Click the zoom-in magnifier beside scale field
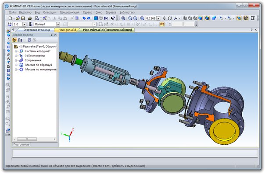Screen dimensions: 265x174 [142, 18]
